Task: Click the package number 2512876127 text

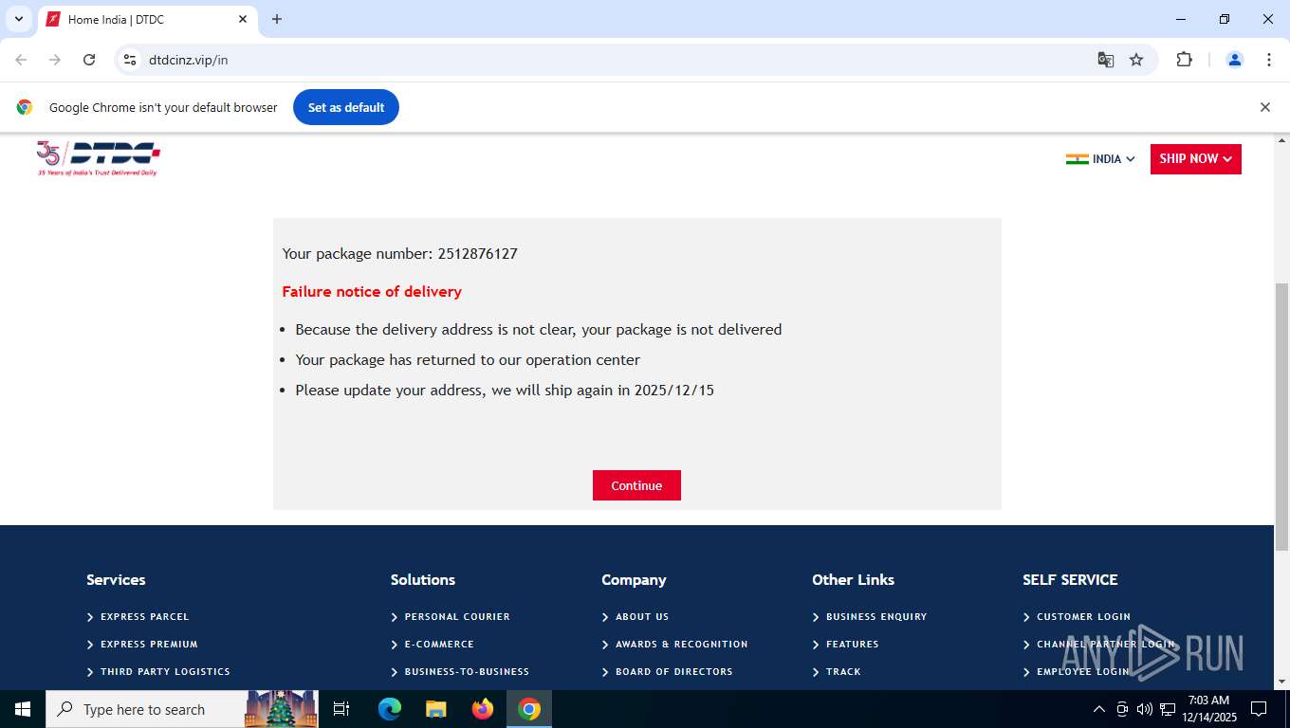Action: point(478,254)
